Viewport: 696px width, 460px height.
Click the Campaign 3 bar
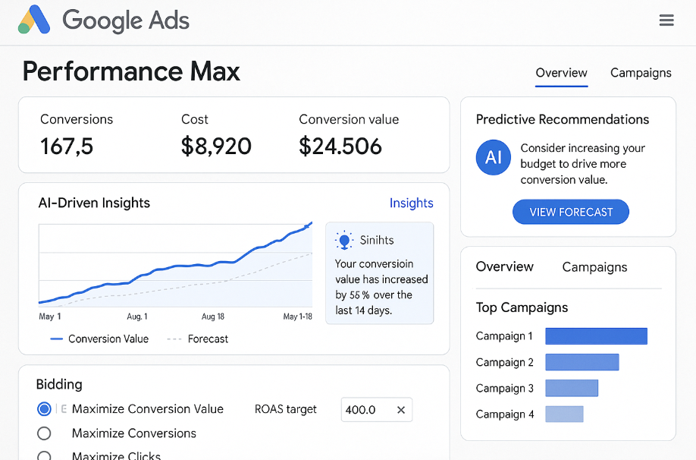click(x=572, y=388)
